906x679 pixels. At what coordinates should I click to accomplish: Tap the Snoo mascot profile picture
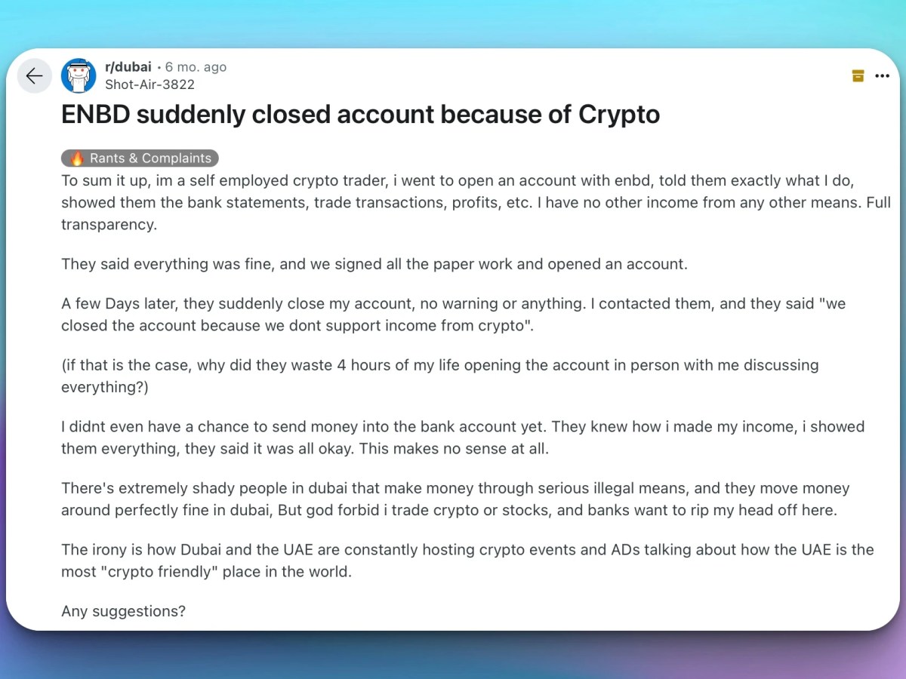(79, 75)
